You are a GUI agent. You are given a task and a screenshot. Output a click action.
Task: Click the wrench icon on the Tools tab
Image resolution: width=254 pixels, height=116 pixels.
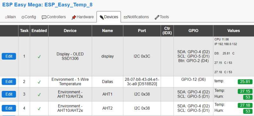click(157, 17)
